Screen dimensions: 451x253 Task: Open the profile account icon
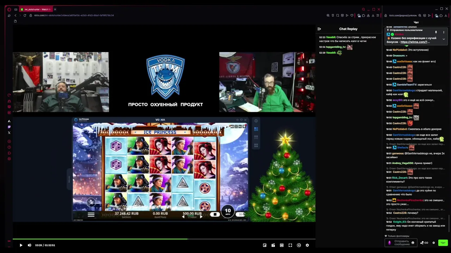point(368,15)
